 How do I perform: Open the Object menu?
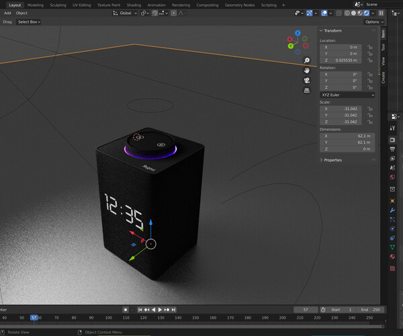[x=21, y=13]
